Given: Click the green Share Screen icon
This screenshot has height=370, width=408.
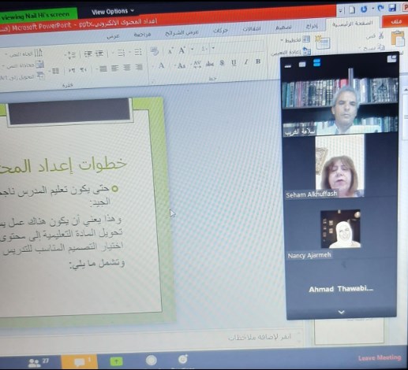Looking at the screenshot, I should click(116, 361).
